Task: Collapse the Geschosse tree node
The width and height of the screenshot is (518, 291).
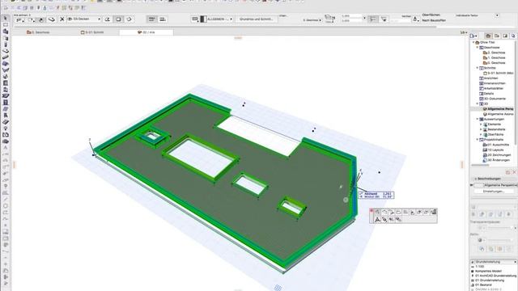Action: (477, 48)
